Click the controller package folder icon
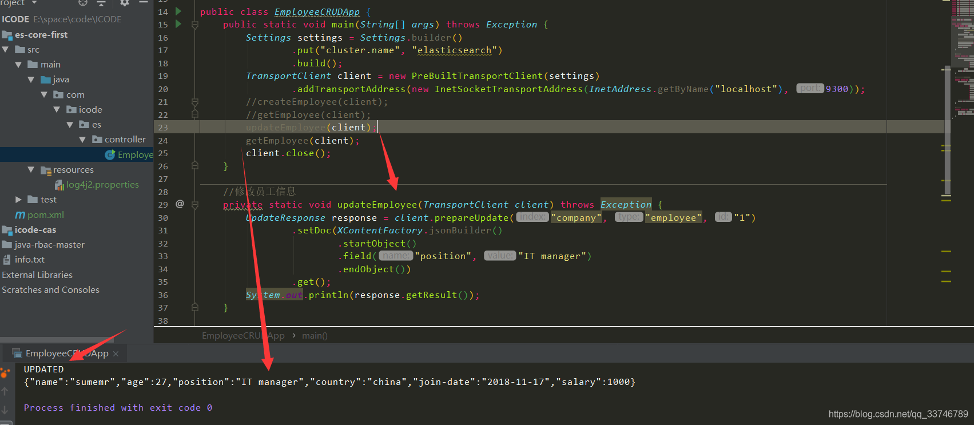This screenshot has height=425, width=974. click(x=97, y=139)
